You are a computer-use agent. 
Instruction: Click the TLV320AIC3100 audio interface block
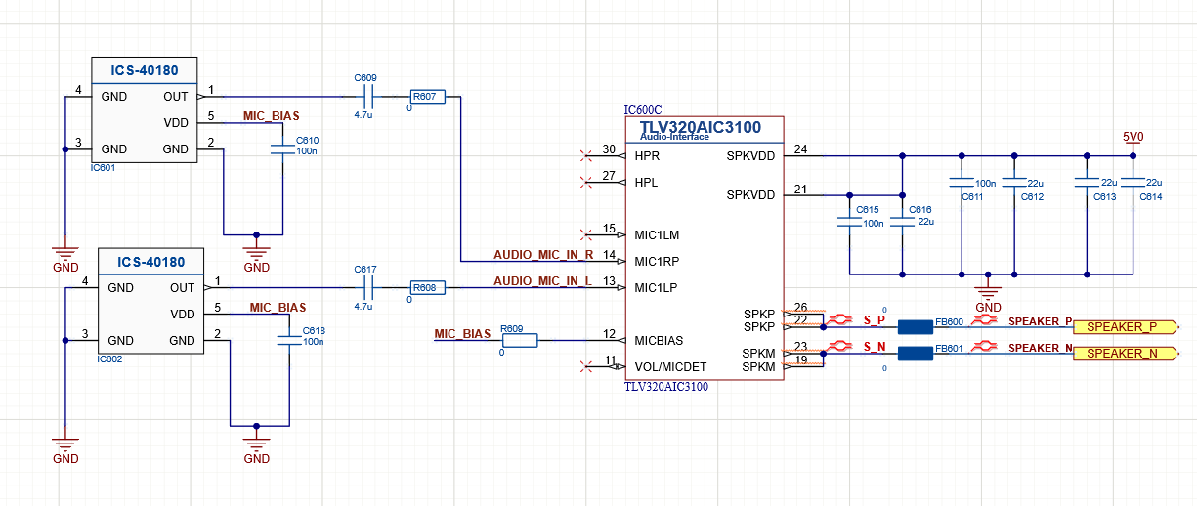703,248
